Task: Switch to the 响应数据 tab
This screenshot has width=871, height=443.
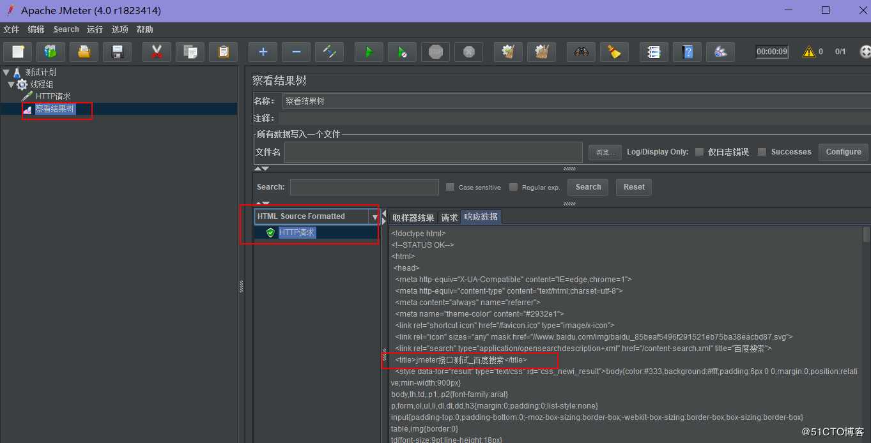Action: coord(481,217)
